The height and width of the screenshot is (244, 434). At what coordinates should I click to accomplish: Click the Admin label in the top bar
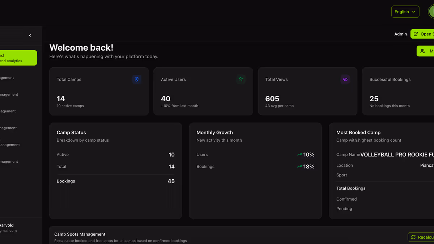(400, 34)
